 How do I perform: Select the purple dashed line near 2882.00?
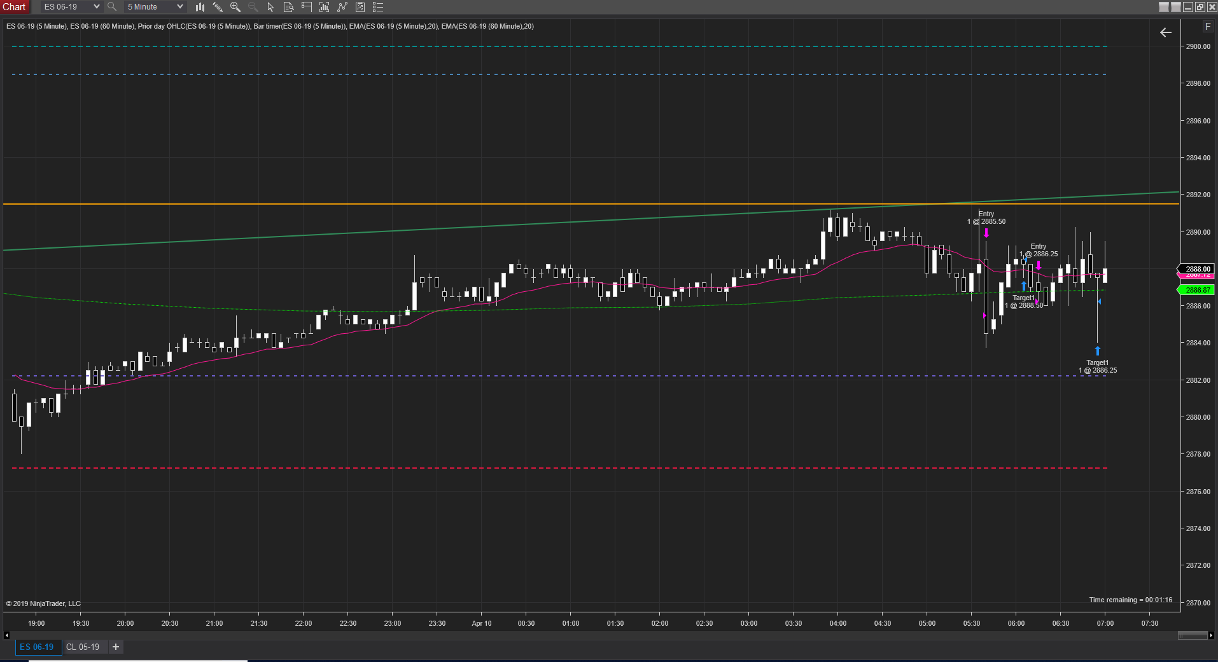click(559, 376)
